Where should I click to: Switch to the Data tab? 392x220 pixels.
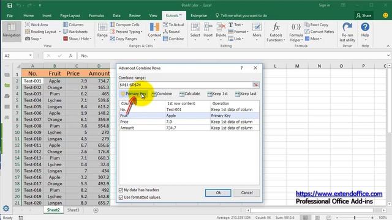[116, 15]
